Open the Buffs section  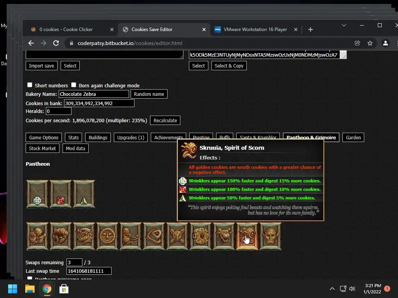point(225,136)
